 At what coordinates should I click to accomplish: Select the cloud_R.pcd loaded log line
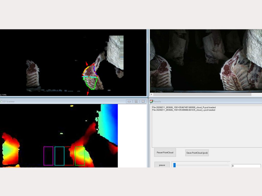[x=184, y=107]
